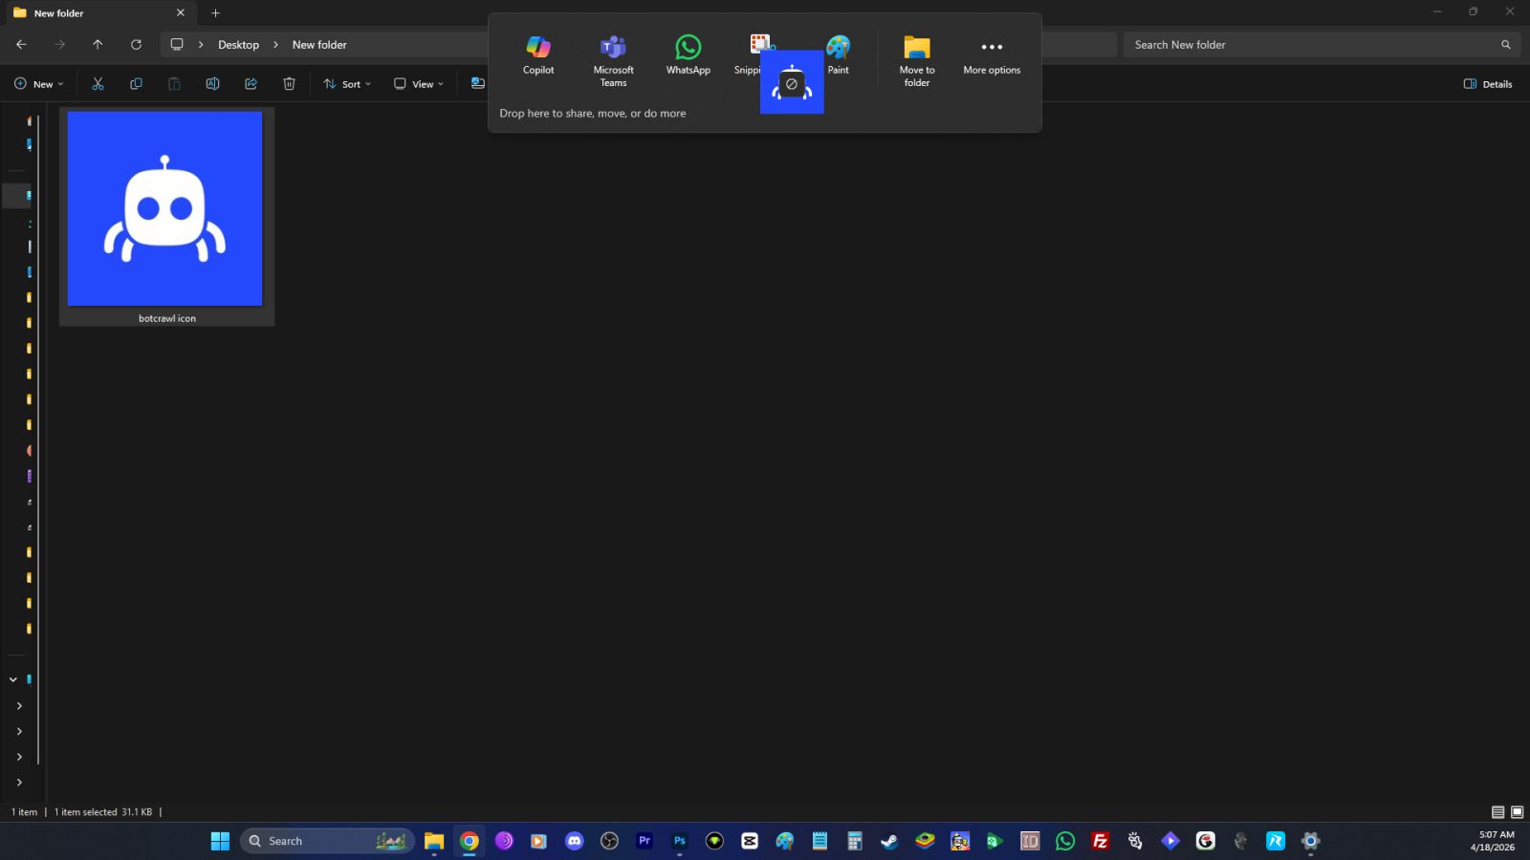1530x860 pixels.
Task: Click Desktop in the address breadcrumb
Action: tap(238, 45)
